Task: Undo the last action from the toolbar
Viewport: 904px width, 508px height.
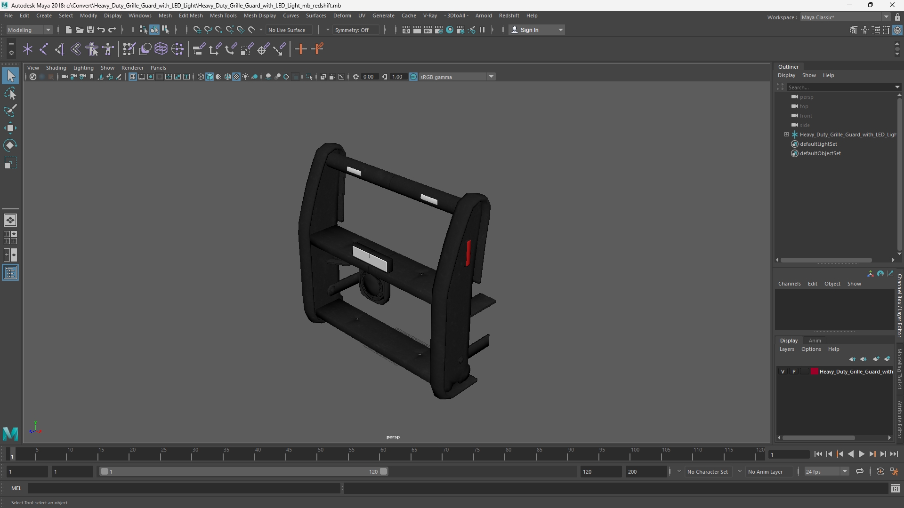Action: 101,30
